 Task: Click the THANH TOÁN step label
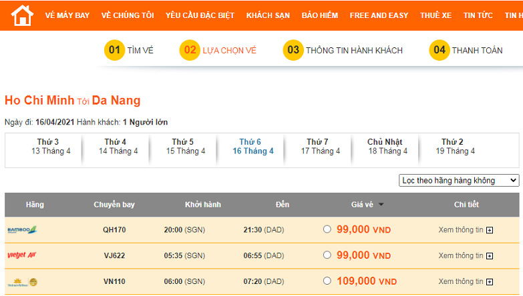478,50
